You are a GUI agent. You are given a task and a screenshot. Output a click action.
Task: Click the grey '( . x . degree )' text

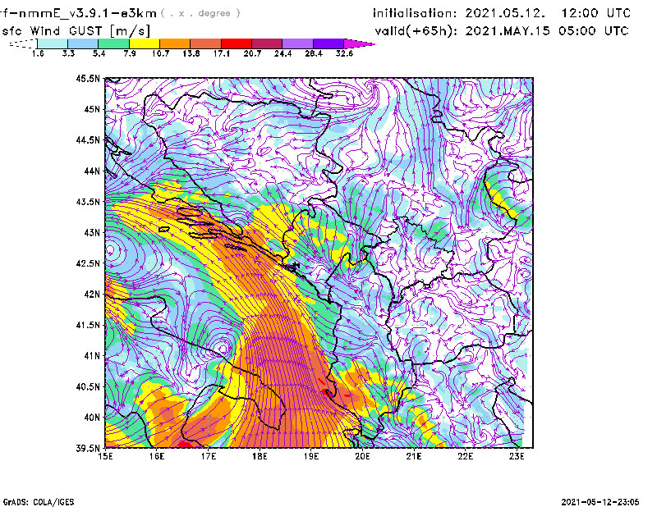point(200,13)
